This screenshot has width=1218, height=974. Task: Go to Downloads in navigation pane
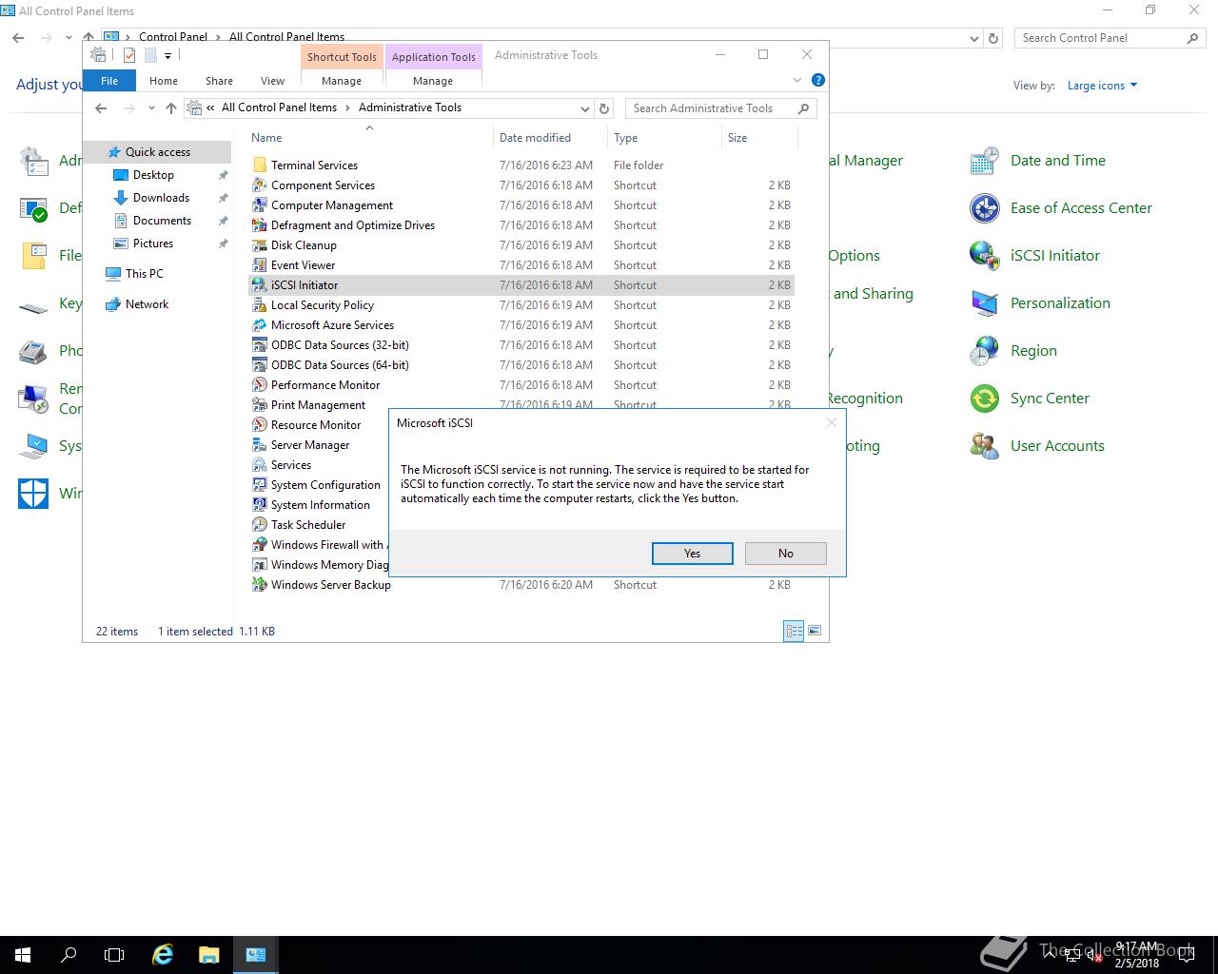click(x=161, y=198)
